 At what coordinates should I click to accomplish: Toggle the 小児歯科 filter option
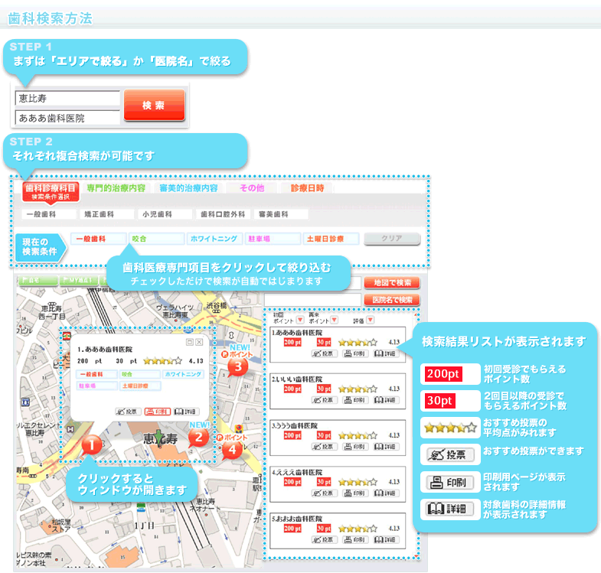[x=165, y=214]
